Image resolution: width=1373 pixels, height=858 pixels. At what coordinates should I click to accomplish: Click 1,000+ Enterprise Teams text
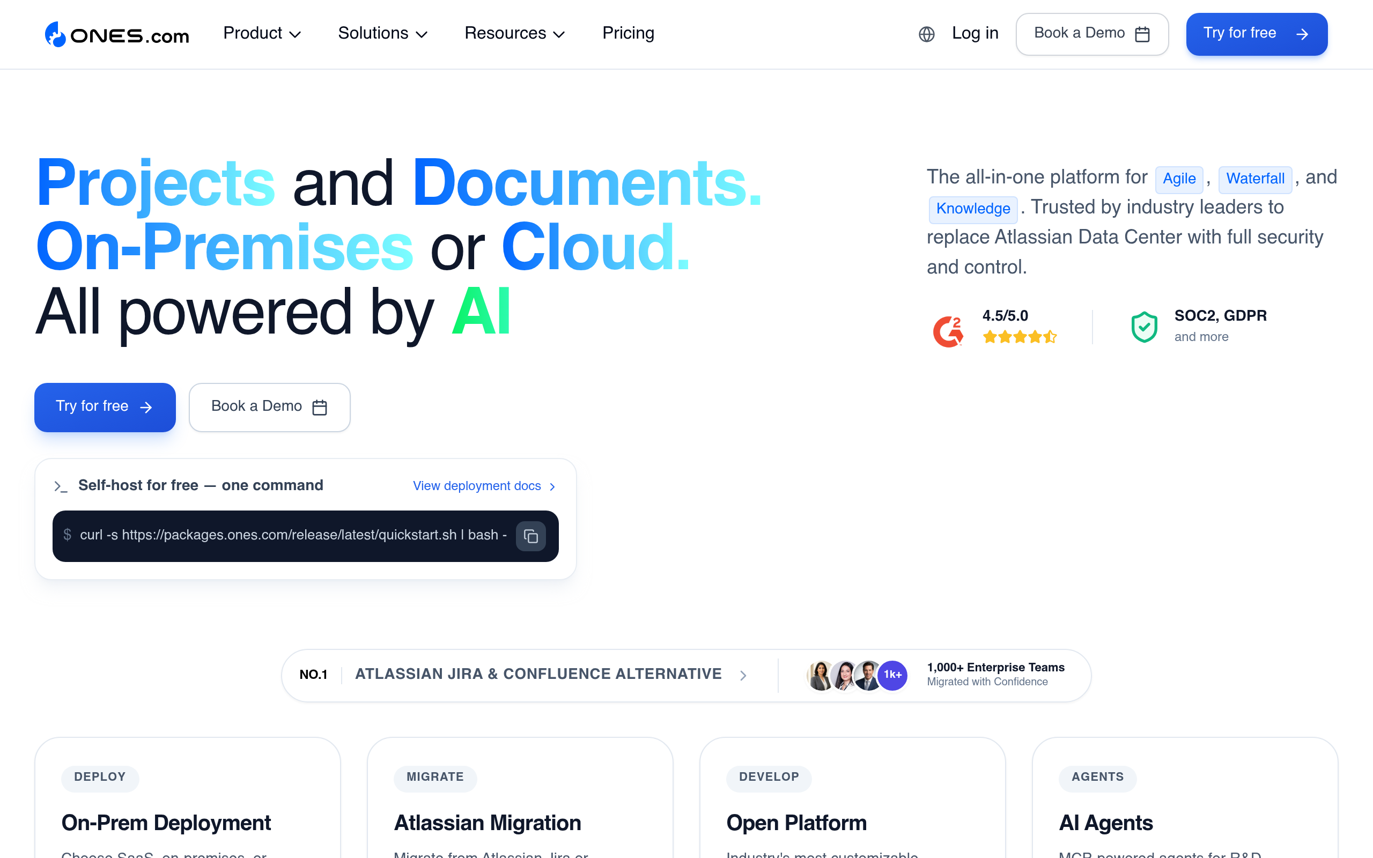(x=996, y=667)
